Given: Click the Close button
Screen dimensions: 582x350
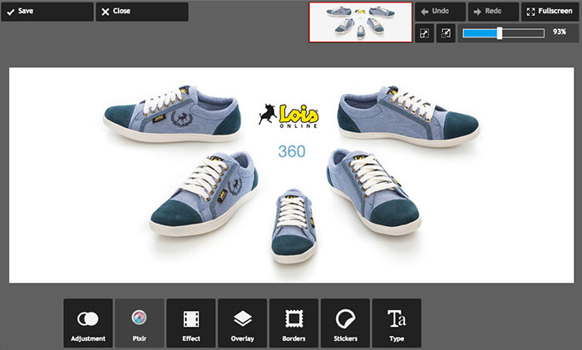Looking at the screenshot, I should (142, 12).
